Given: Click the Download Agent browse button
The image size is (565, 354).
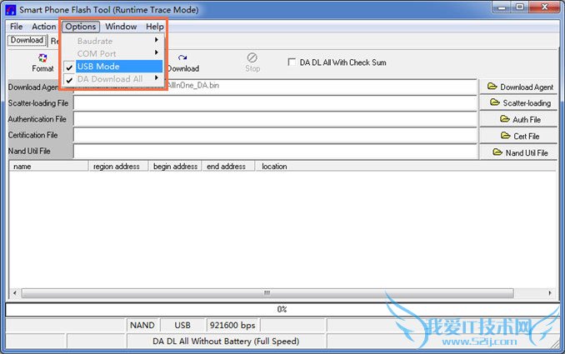Looking at the screenshot, I should (518, 87).
